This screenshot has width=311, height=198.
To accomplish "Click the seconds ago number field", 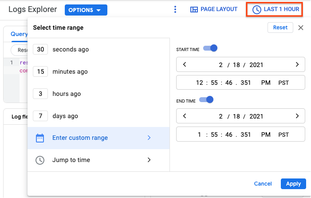I will 40,50.
